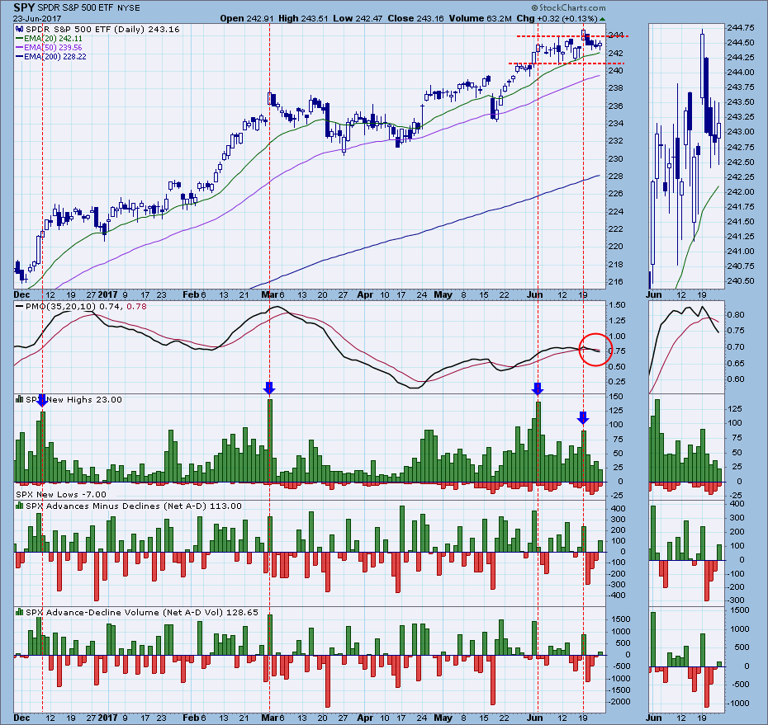Click the bar icon beside SPX Advances Minus Declines
Screen dimensions: 768x725
click(20, 506)
